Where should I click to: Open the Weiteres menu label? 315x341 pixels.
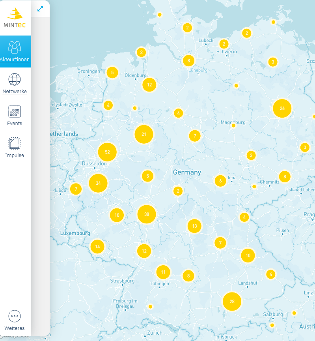tap(15, 328)
